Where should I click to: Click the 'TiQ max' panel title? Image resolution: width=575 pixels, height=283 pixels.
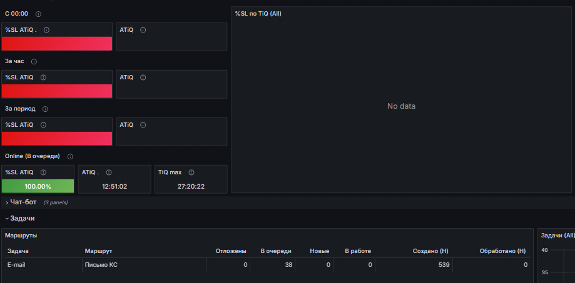click(x=170, y=172)
